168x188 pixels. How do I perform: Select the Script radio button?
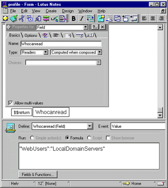pyautogui.click(x=89, y=138)
